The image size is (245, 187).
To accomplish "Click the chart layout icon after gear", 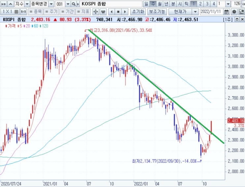I will tap(241, 12).
